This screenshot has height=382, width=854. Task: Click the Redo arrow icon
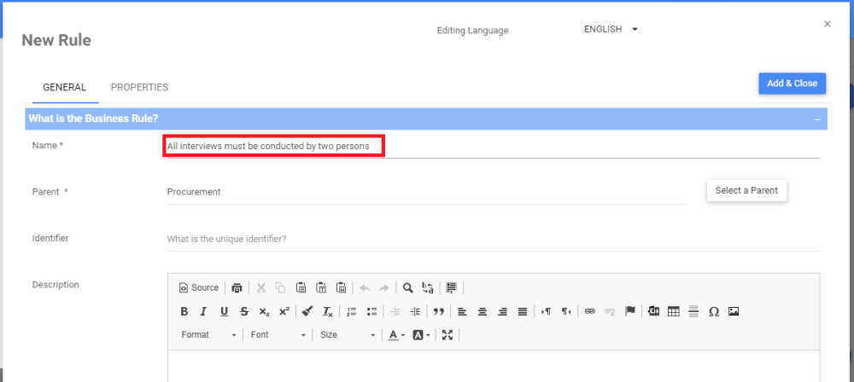(384, 288)
